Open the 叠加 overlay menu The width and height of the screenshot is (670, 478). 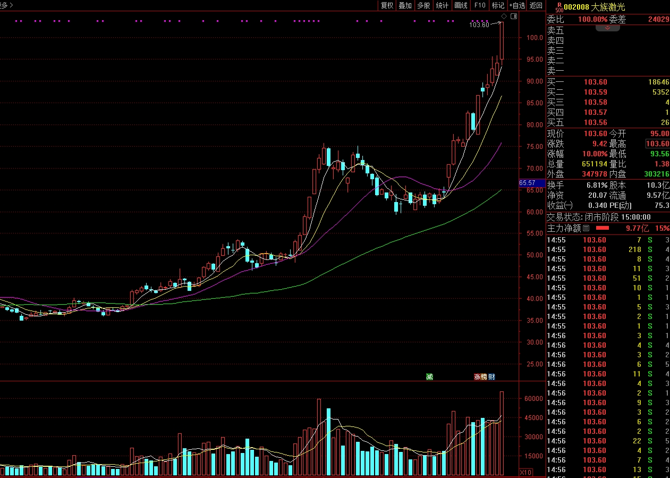405,5
